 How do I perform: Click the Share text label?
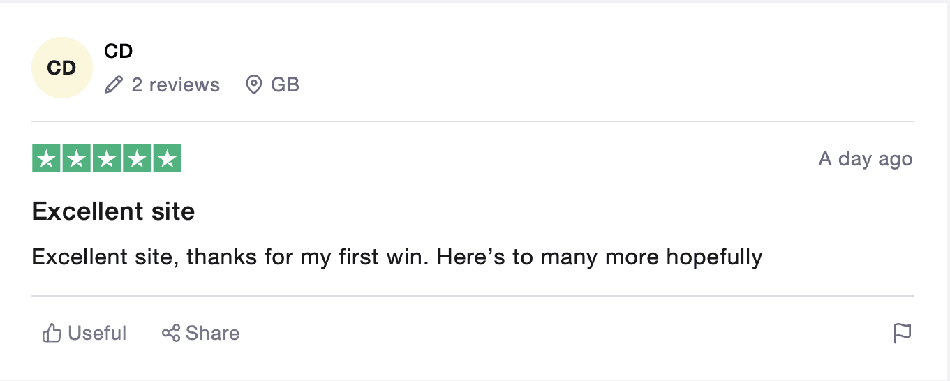tap(212, 334)
